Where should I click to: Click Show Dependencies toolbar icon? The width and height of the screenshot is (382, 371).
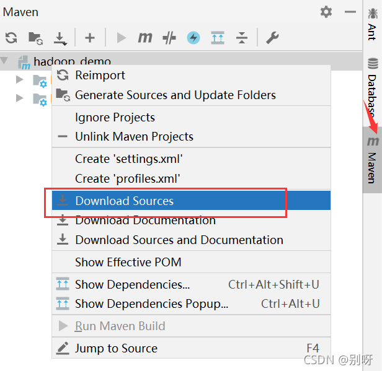[218, 38]
